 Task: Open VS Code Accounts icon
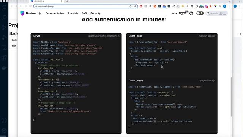pos(4,120)
